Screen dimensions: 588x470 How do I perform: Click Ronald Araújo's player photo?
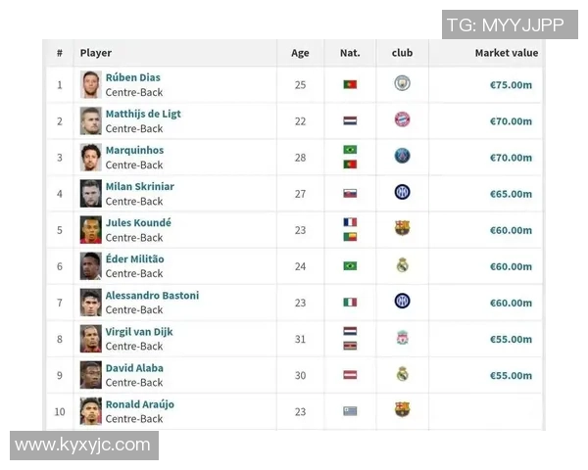pyautogui.click(x=91, y=410)
